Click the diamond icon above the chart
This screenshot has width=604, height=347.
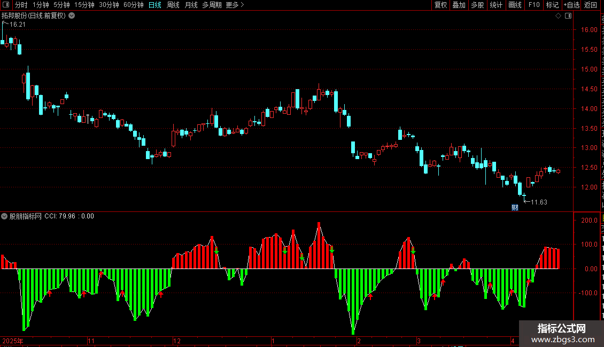pos(558,16)
